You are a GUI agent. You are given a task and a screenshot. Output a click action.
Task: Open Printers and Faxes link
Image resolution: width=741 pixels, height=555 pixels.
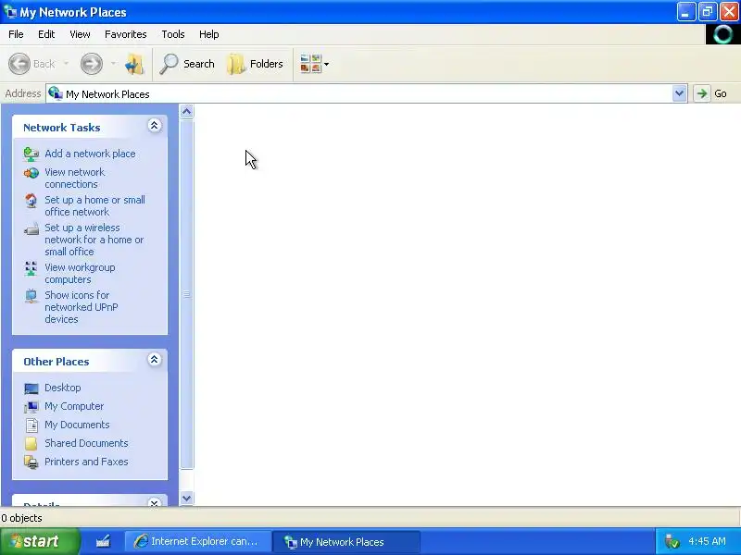tap(86, 461)
